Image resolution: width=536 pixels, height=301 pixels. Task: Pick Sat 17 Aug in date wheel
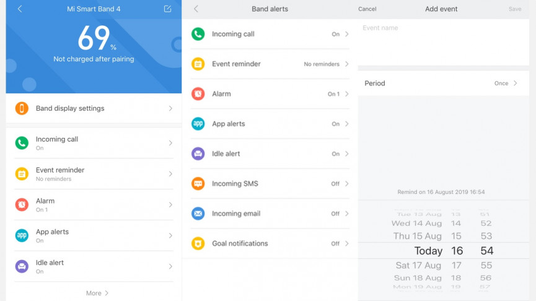coord(418,265)
